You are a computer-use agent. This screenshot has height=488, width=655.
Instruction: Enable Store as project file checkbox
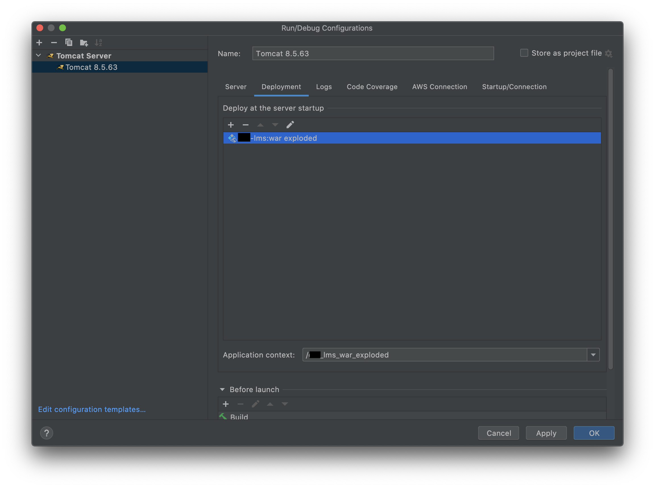point(524,53)
